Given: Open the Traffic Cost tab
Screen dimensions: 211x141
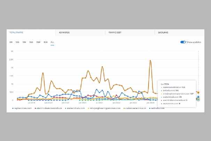Looking at the screenshot, I should (x=114, y=32).
